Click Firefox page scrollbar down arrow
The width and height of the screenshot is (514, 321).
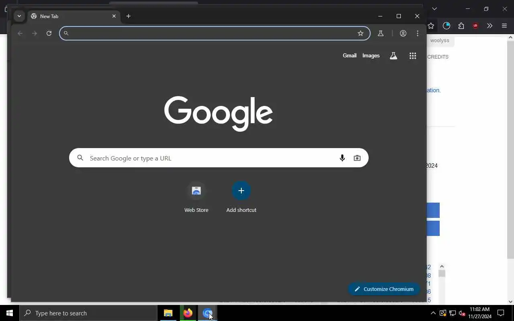point(511,302)
